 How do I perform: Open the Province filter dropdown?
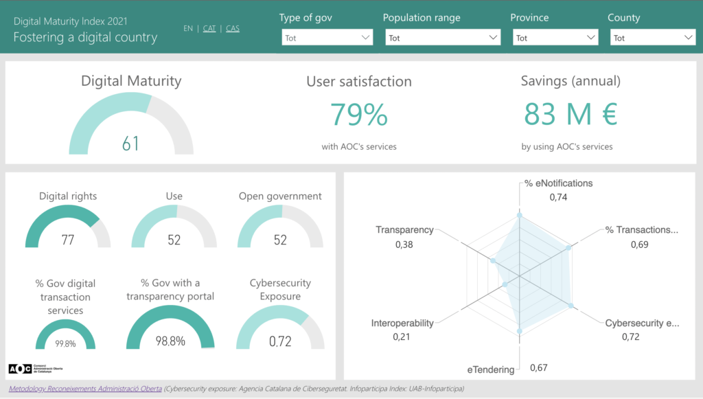(555, 38)
